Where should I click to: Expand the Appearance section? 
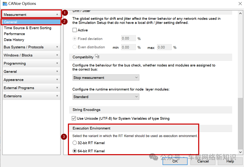(31, 80)
